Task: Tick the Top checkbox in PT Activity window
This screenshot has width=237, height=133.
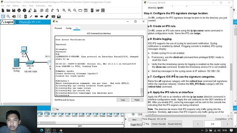Action: click(x=144, y=124)
